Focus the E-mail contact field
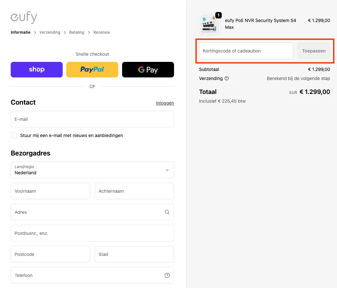Screen dimensions: 337x288 coord(92,119)
